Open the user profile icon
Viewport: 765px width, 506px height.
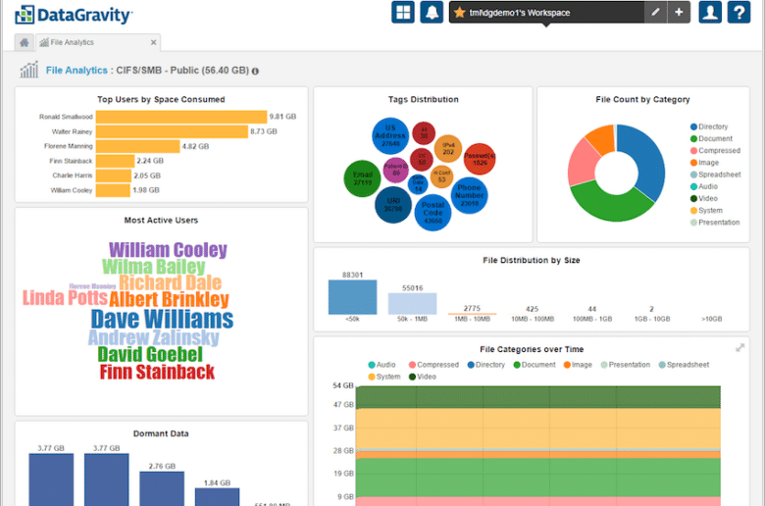[710, 12]
